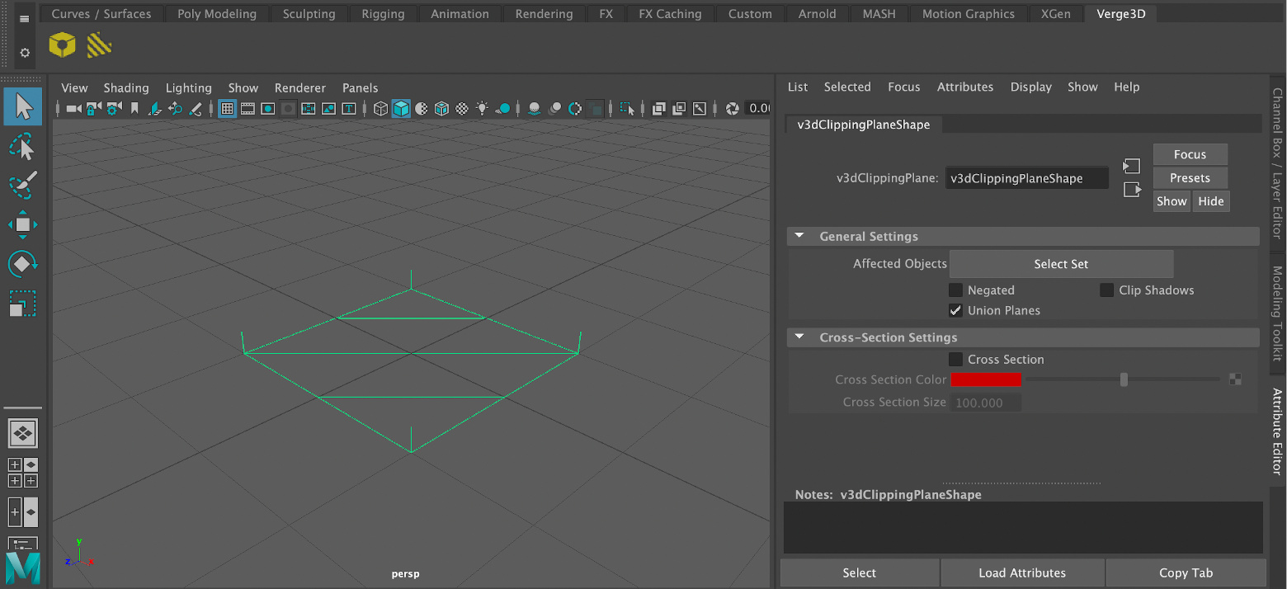This screenshot has width=1287, height=589.
Task: Toggle the viewport Grid display
Action: pyautogui.click(x=227, y=108)
